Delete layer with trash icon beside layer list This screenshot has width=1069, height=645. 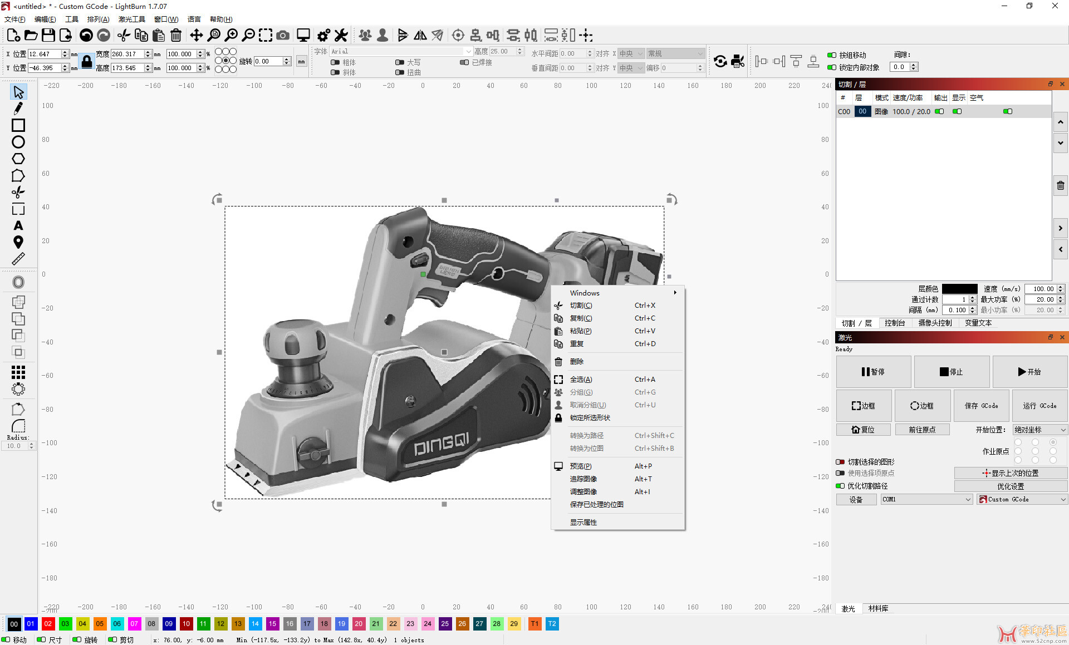pos(1061,185)
